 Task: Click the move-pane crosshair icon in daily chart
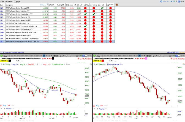pyautogui.click(x=89, y=56)
